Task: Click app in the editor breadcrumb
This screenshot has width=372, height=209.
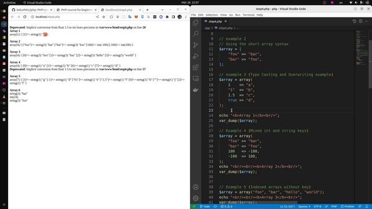Action: [x=207, y=28]
